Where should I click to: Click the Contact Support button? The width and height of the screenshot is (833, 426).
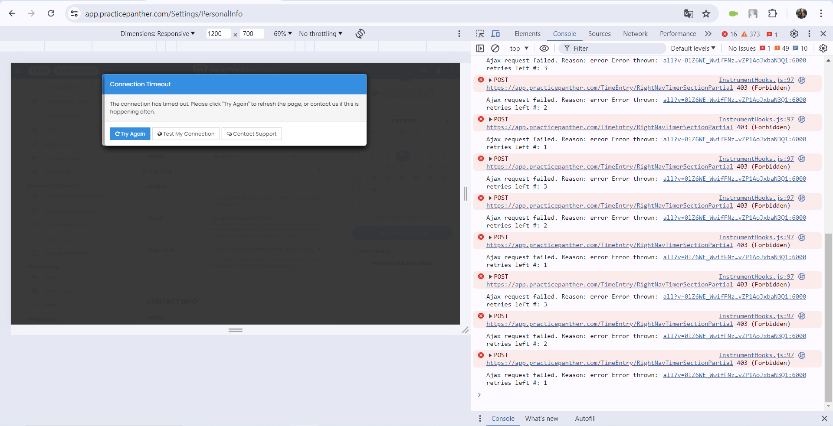252,134
